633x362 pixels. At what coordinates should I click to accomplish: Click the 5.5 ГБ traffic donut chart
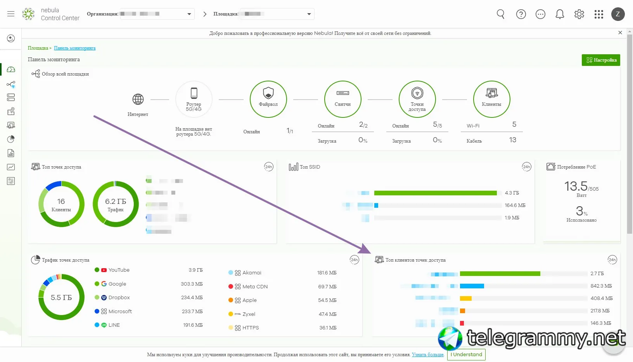pos(61,297)
